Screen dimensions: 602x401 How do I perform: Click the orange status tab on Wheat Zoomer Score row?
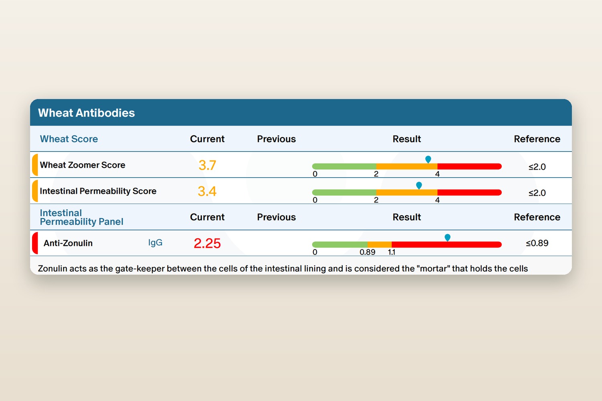(x=35, y=165)
